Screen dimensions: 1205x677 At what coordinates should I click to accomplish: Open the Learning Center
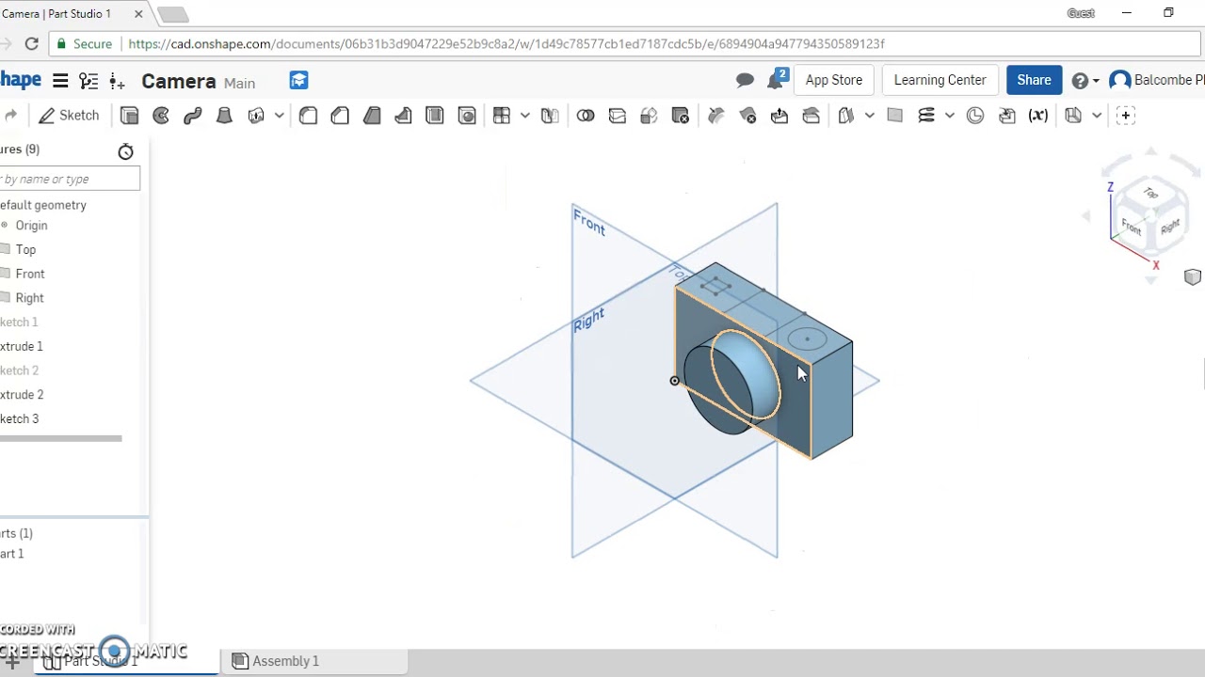(x=940, y=80)
